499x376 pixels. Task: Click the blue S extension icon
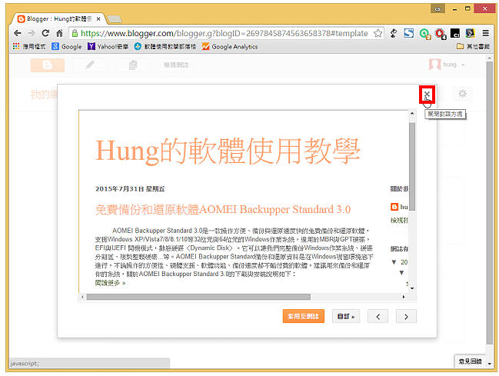pyautogui.click(x=408, y=33)
